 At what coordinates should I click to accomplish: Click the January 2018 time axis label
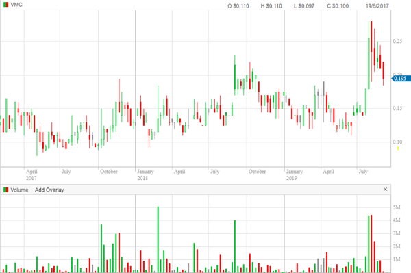pyautogui.click(x=145, y=174)
